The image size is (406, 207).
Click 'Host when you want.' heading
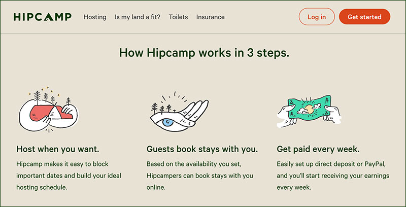(x=57, y=149)
